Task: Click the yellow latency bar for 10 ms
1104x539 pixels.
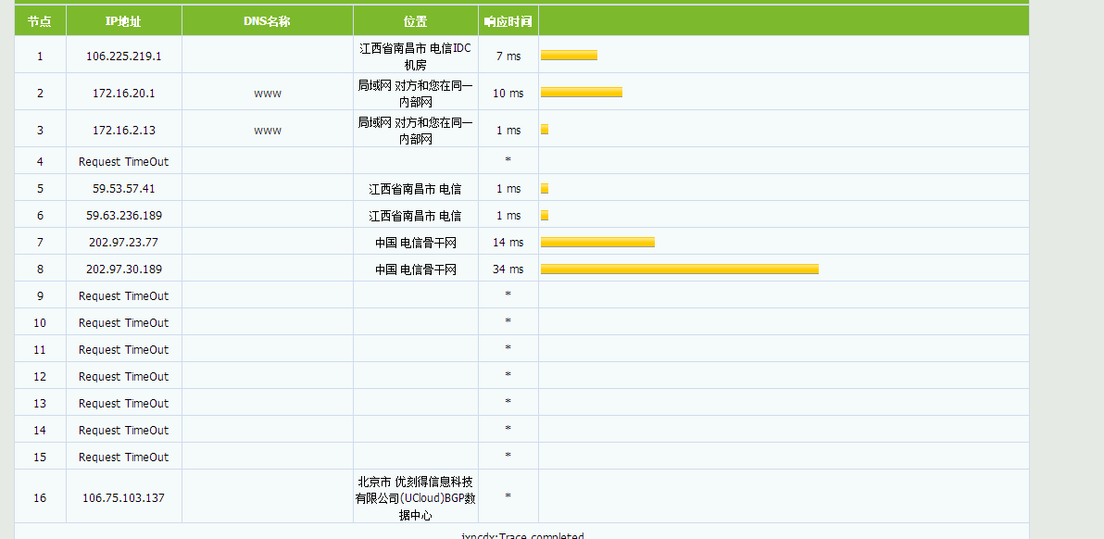Action: click(x=582, y=93)
